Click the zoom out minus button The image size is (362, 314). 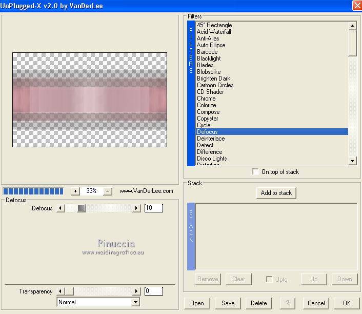coord(108,191)
